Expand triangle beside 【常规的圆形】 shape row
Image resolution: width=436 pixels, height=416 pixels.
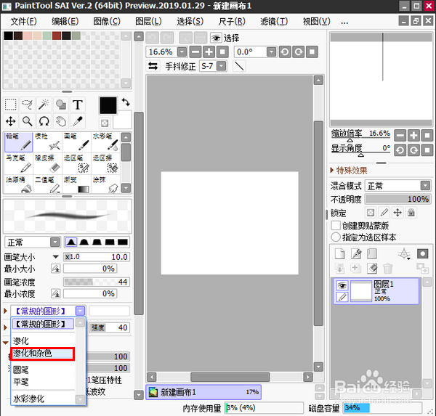[x=5, y=311]
